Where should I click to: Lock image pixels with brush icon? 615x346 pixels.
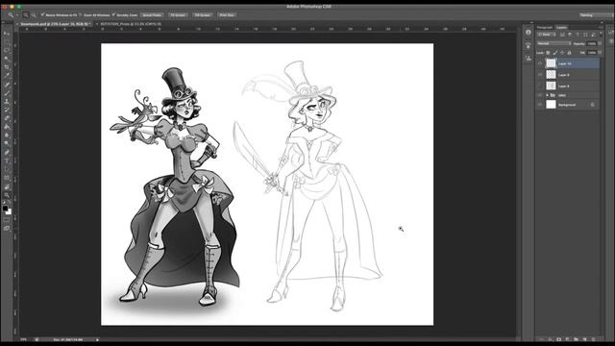[x=555, y=53]
